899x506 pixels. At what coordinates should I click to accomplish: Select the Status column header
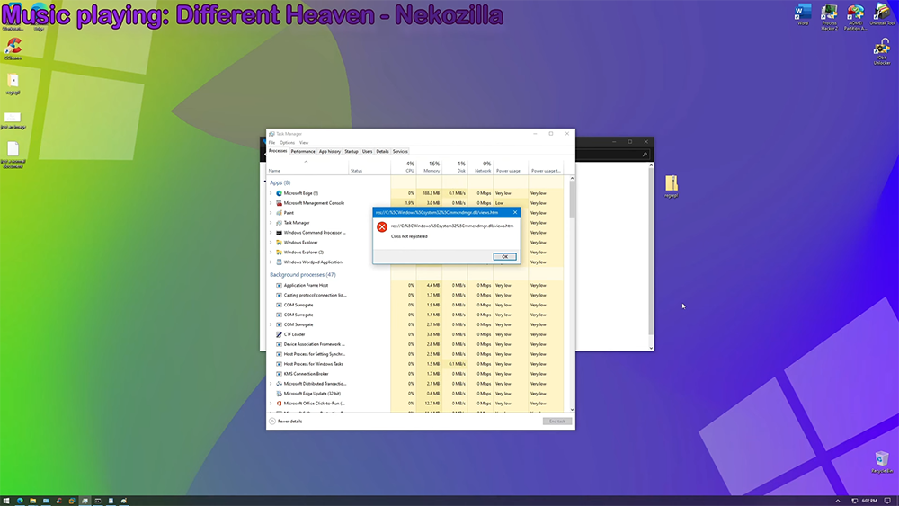369,167
